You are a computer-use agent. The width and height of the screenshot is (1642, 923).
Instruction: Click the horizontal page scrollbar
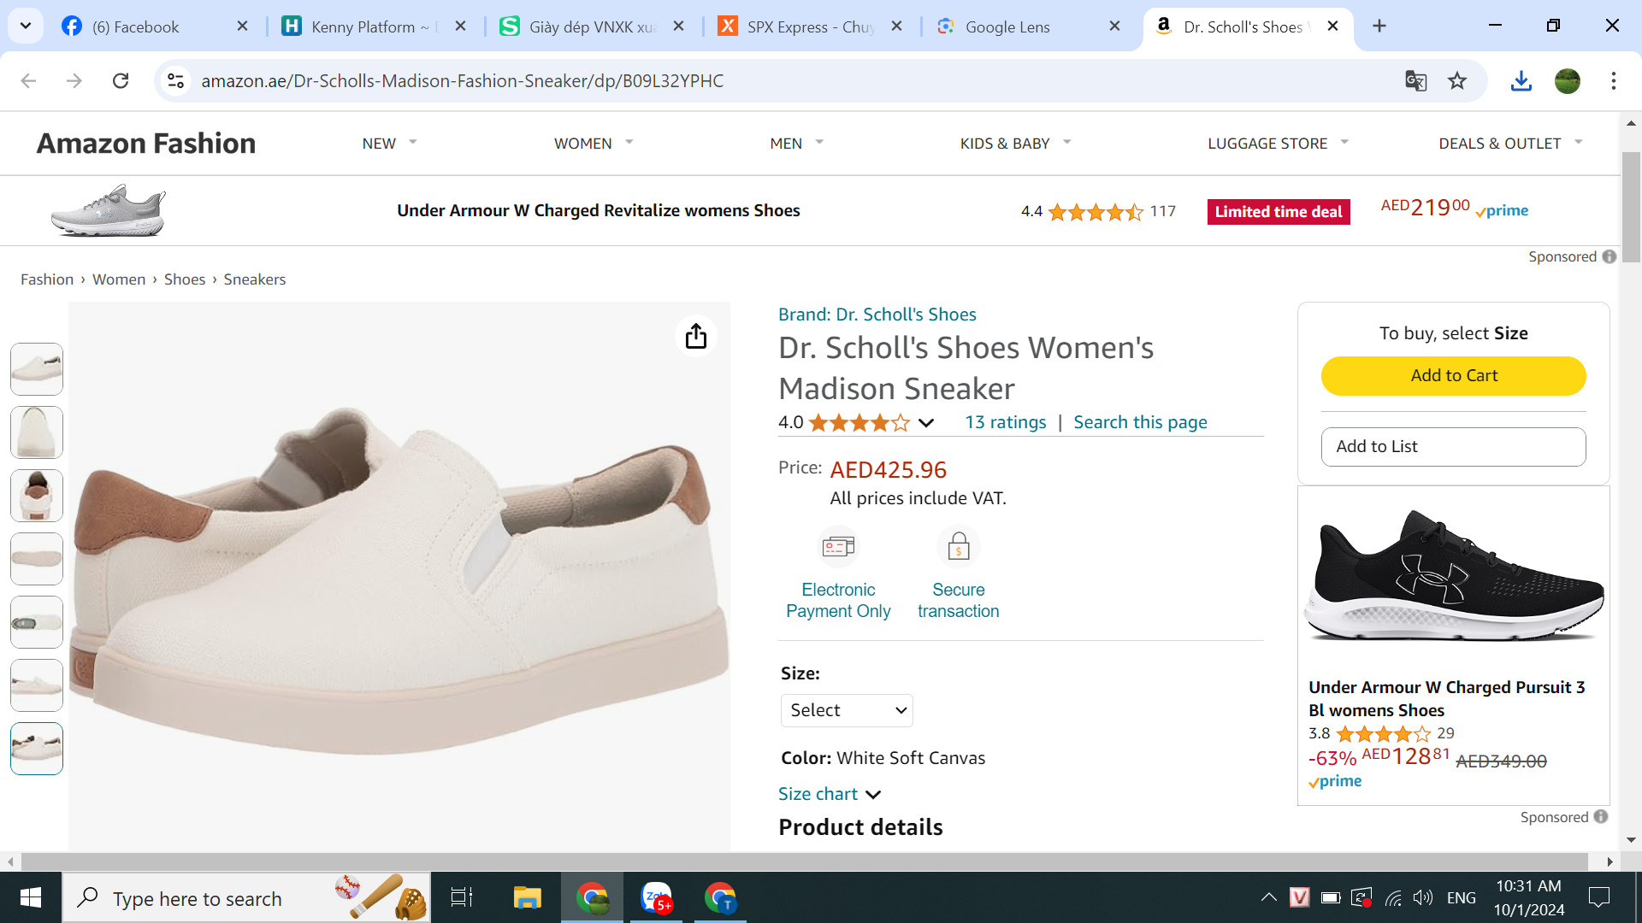tap(804, 861)
